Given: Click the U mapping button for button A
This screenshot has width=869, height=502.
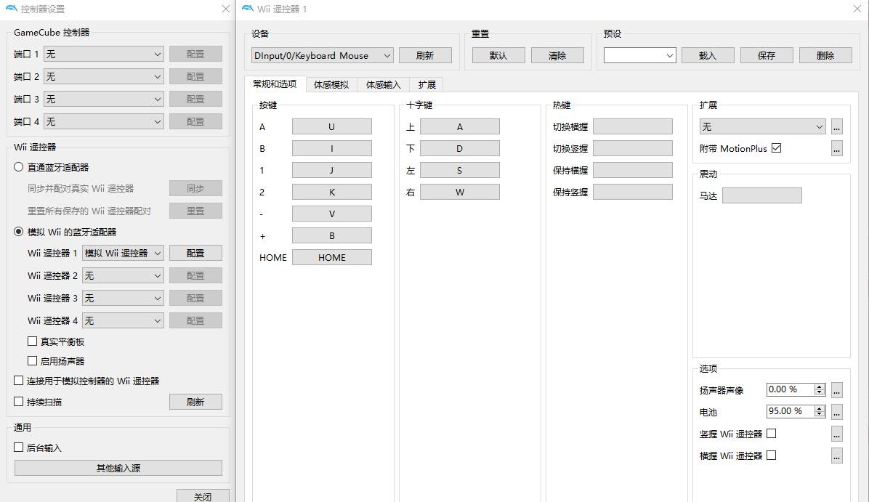Looking at the screenshot, I should (x=331, y=126).
